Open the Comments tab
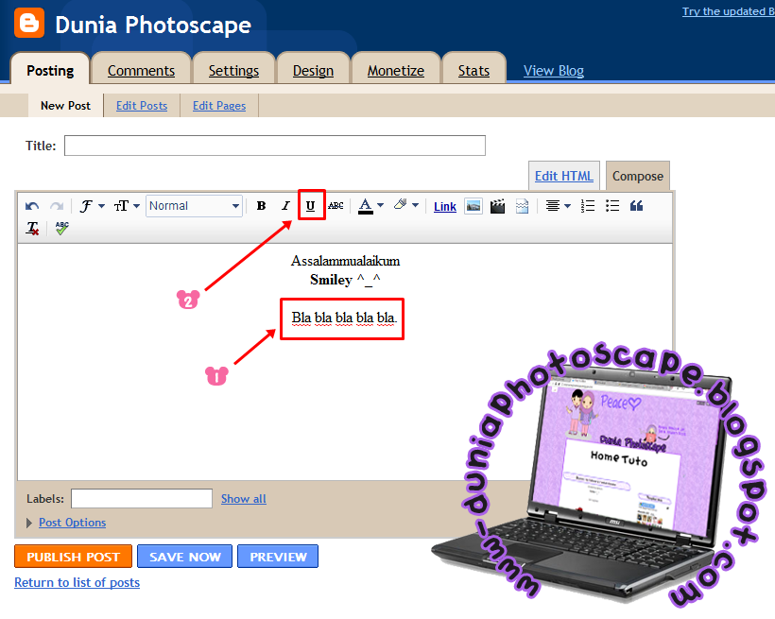The image size is (775, 619). [x=142, y=71]
